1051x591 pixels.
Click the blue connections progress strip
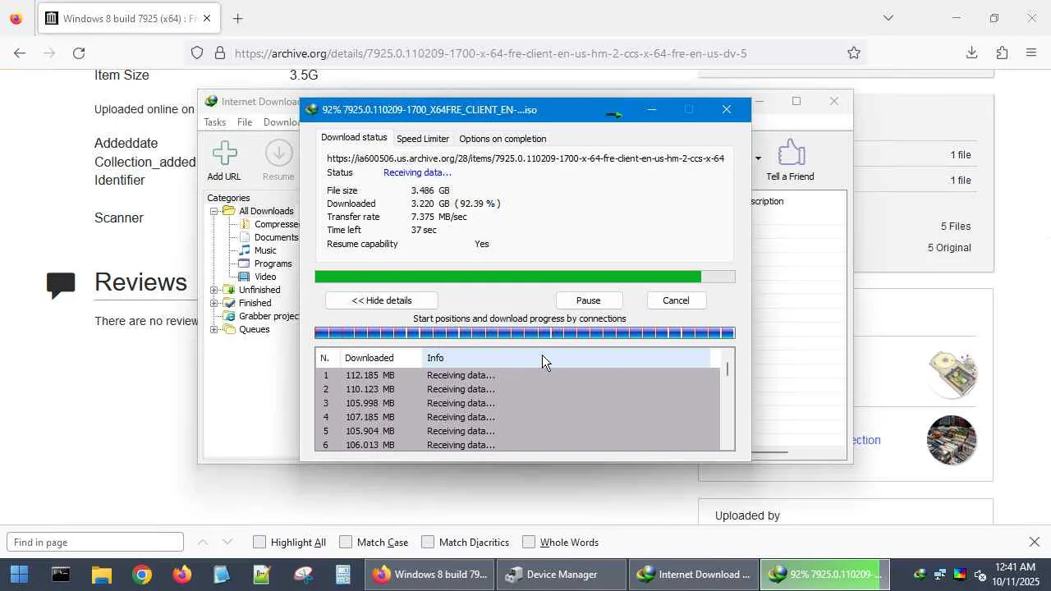click(x=525, y=332)
